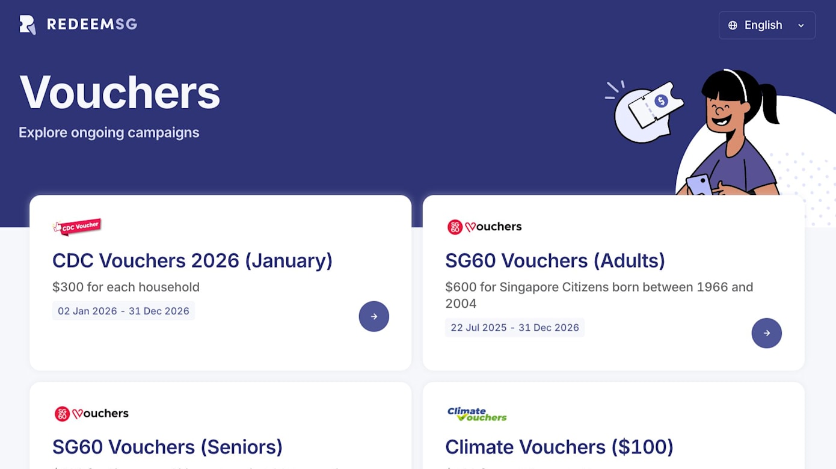Click the RedeemSG logo icon

click(x=27, y=25)
